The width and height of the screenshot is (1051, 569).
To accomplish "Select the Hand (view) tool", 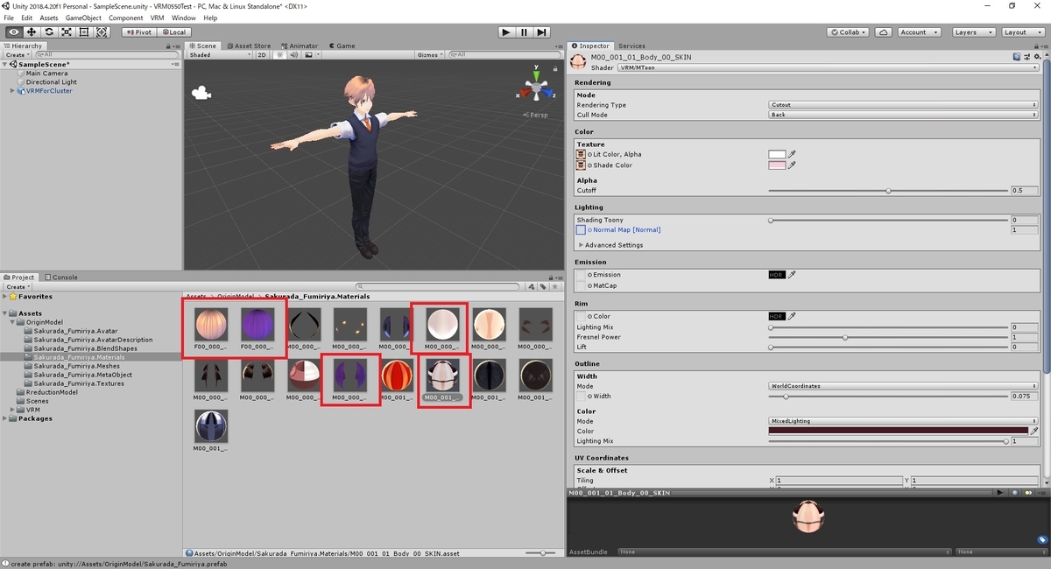I will pos(14,32).
